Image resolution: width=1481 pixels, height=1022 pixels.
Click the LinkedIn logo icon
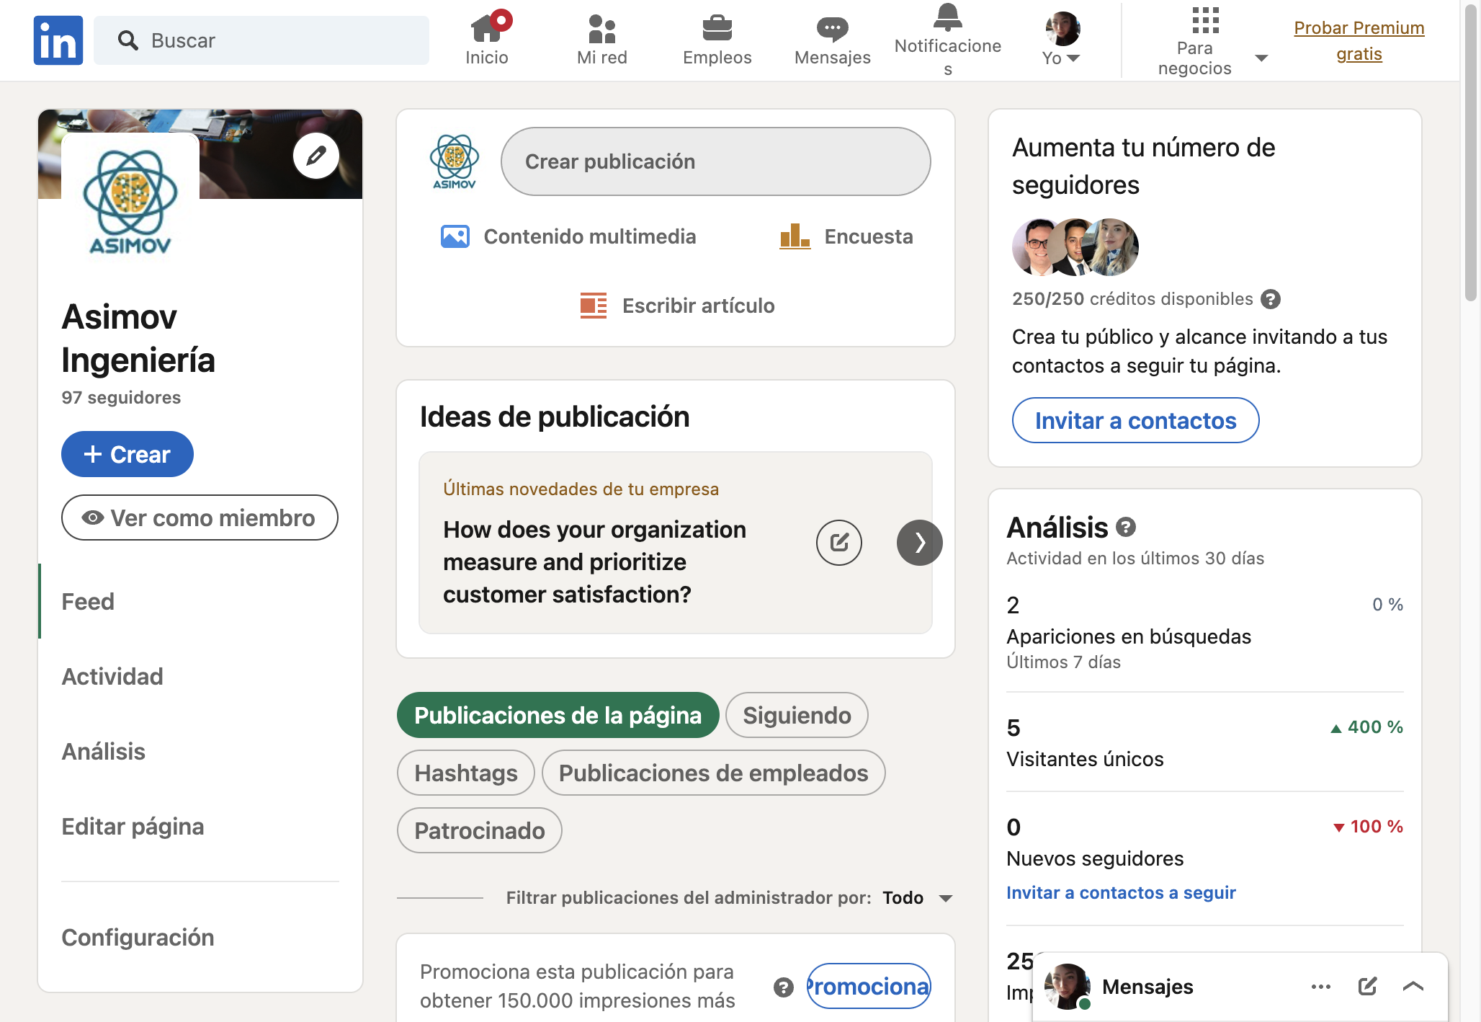tap(58, 40)
